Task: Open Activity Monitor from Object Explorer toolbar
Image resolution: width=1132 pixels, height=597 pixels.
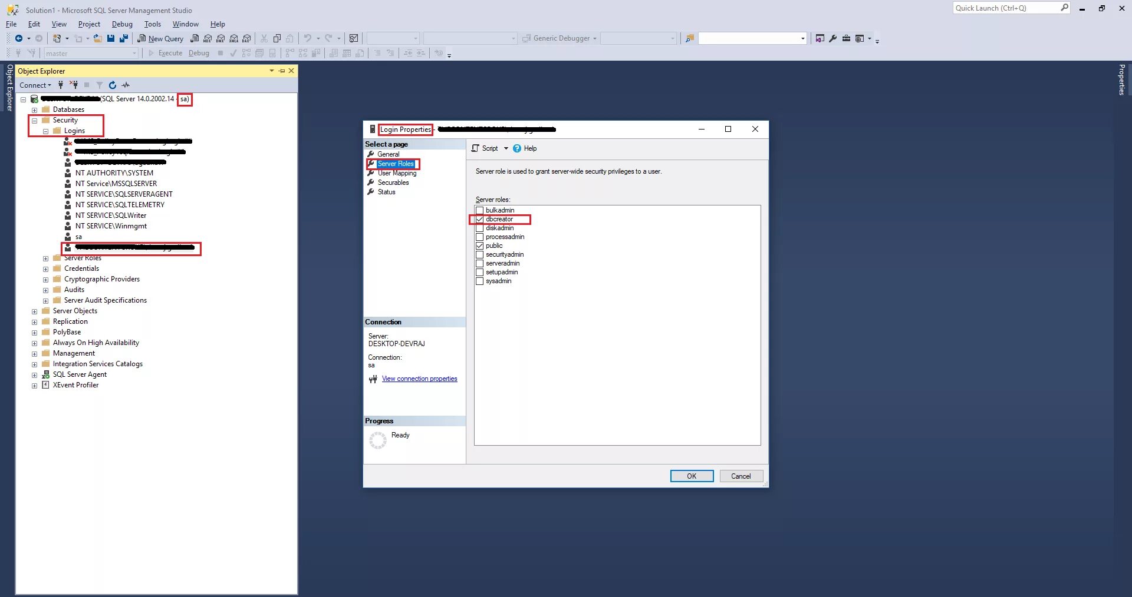Action: pos(126,85)
